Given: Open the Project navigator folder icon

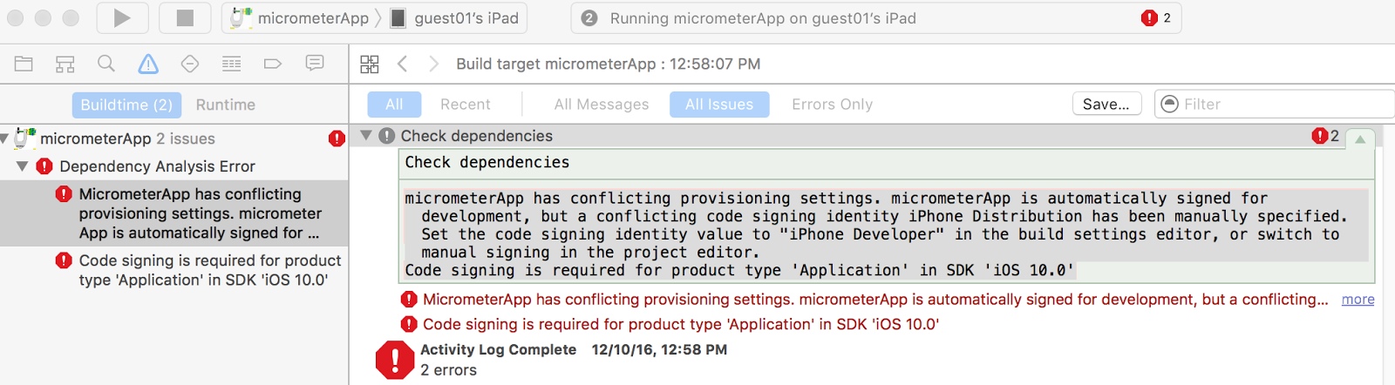Looking at the screenshot, I should tap(24, 64).
